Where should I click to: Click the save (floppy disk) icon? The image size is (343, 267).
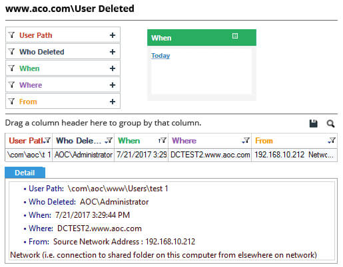click(313, 124)
